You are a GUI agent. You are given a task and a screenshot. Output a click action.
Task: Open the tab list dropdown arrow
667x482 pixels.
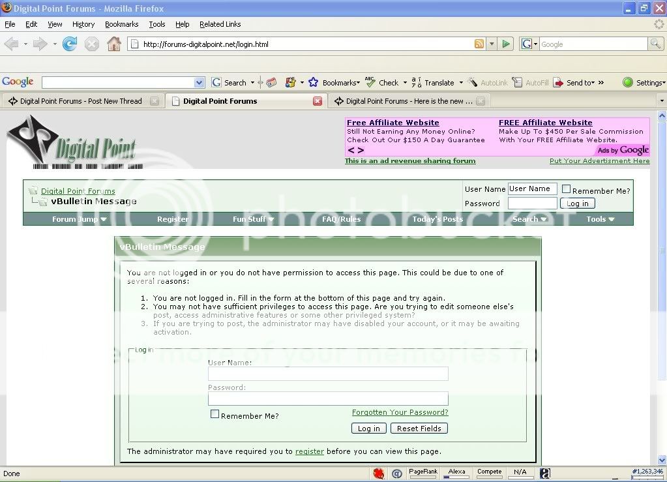(662, 101)
